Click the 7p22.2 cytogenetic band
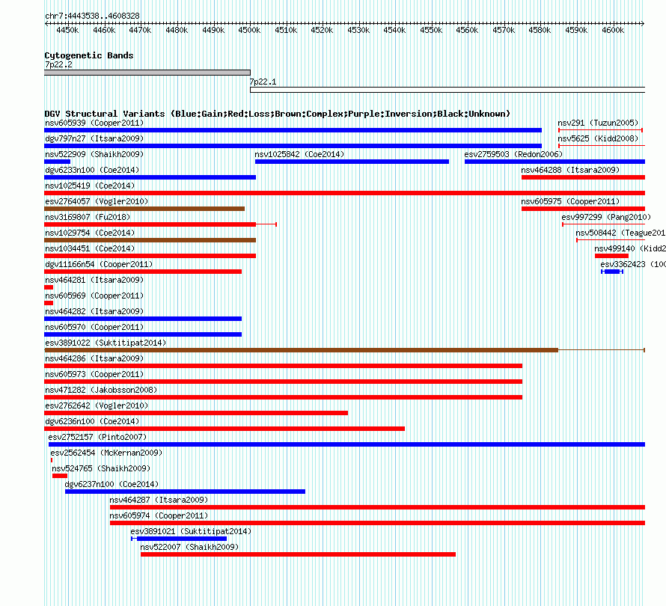This screenshot has width=666, height=606. point(147,73)
